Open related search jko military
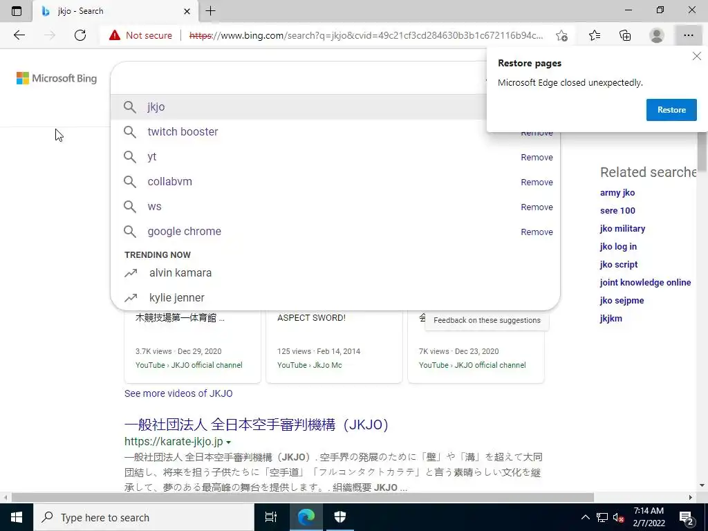 point(622,228)
